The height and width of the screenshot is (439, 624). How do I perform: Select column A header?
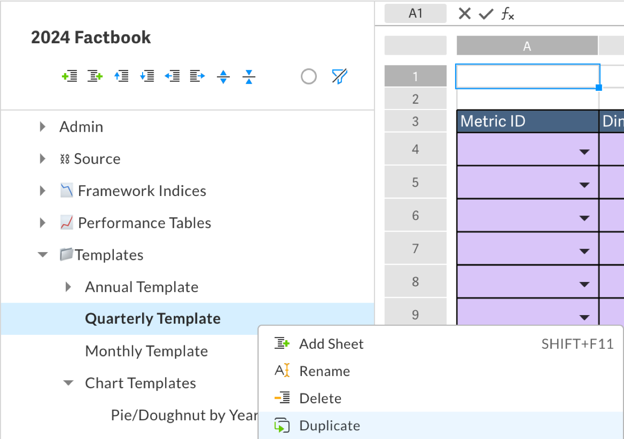coord(527,46)
